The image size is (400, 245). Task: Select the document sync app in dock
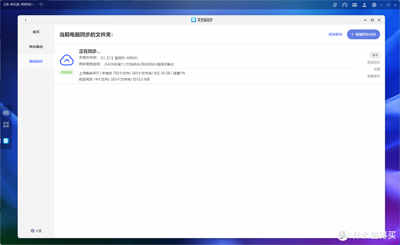coord(6,141)
